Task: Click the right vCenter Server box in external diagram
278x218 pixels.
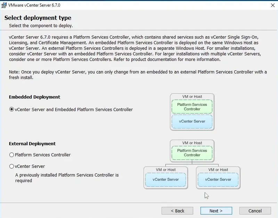Action: pos(218,180)
